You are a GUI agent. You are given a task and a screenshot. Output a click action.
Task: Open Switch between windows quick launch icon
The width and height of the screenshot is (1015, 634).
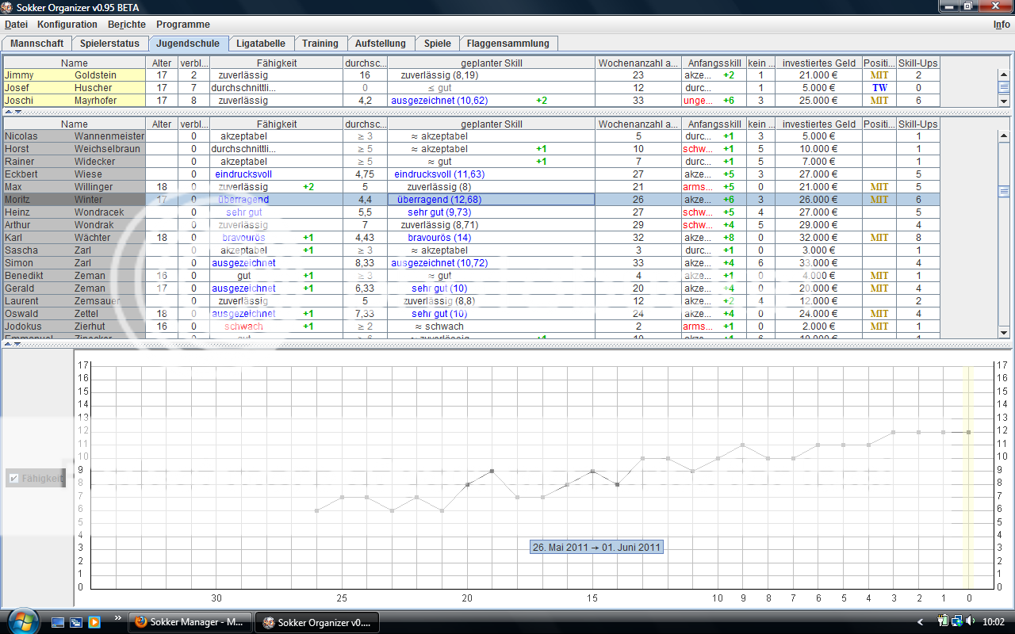[x=76, y=622]
